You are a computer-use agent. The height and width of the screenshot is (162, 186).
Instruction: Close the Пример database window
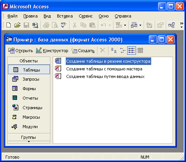[x=170, y=39]
